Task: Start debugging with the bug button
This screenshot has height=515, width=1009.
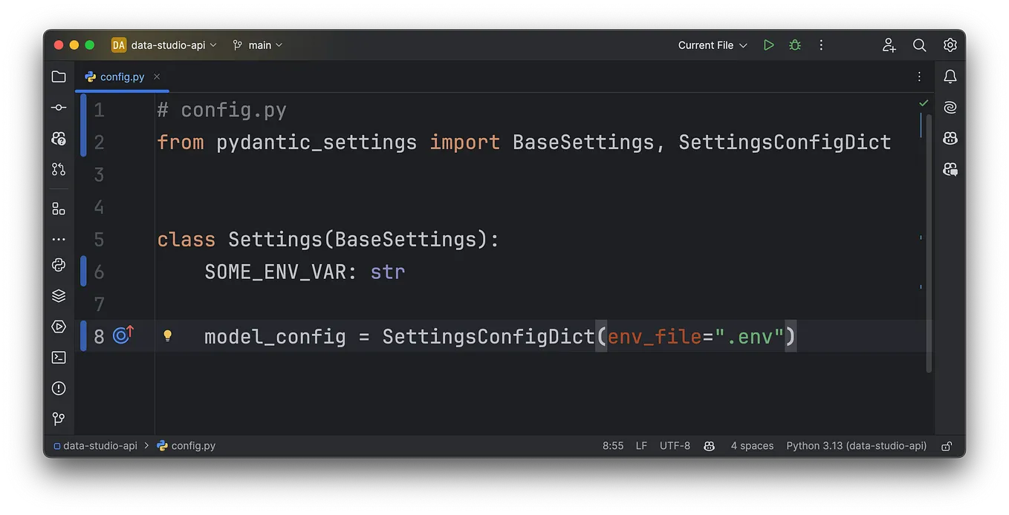Action: pos(794,45)
